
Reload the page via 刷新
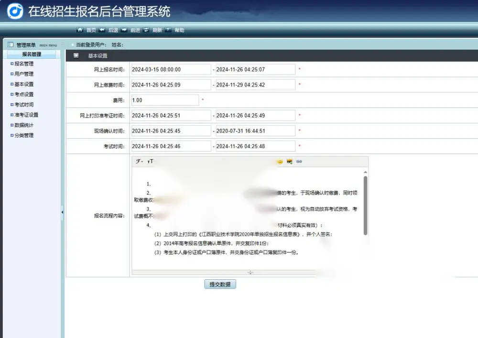pos(157,30)
